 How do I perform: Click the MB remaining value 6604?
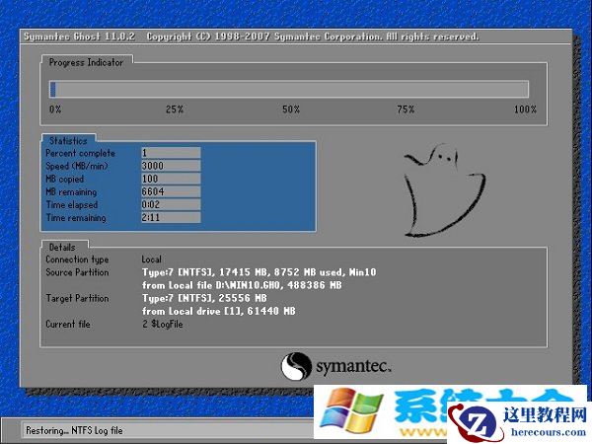pyautogui.click(x=171, y=191)
